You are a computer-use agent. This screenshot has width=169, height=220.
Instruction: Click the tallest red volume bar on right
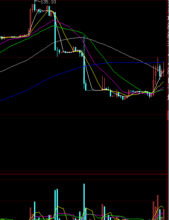coord(158,208)
